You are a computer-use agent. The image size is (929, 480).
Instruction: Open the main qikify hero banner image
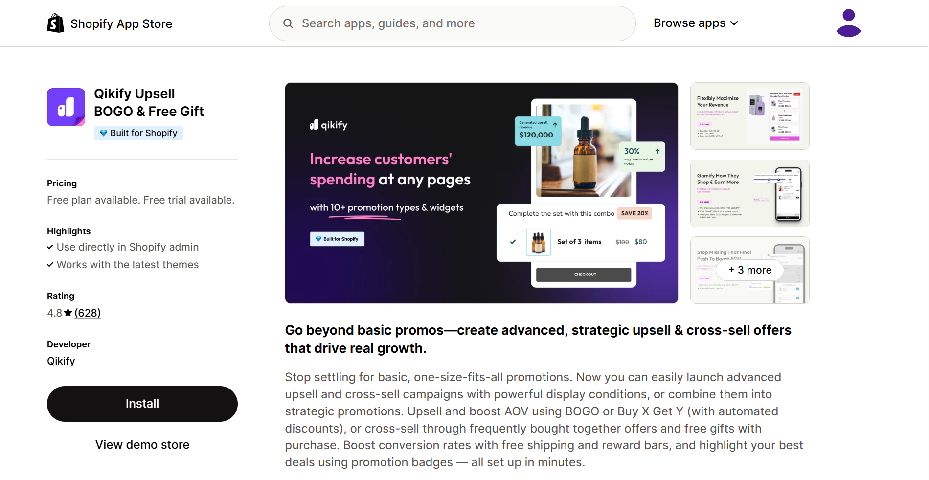click(x=481, y=193)
